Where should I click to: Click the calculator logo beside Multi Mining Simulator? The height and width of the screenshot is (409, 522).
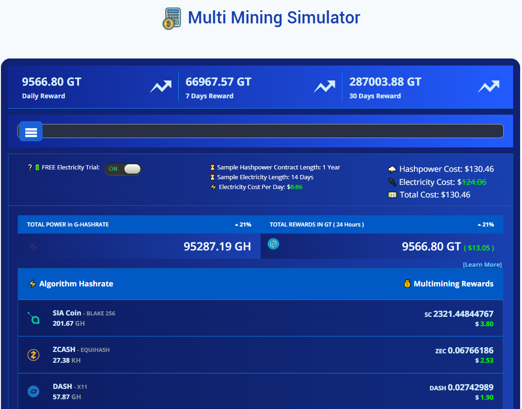pos(172,19)
